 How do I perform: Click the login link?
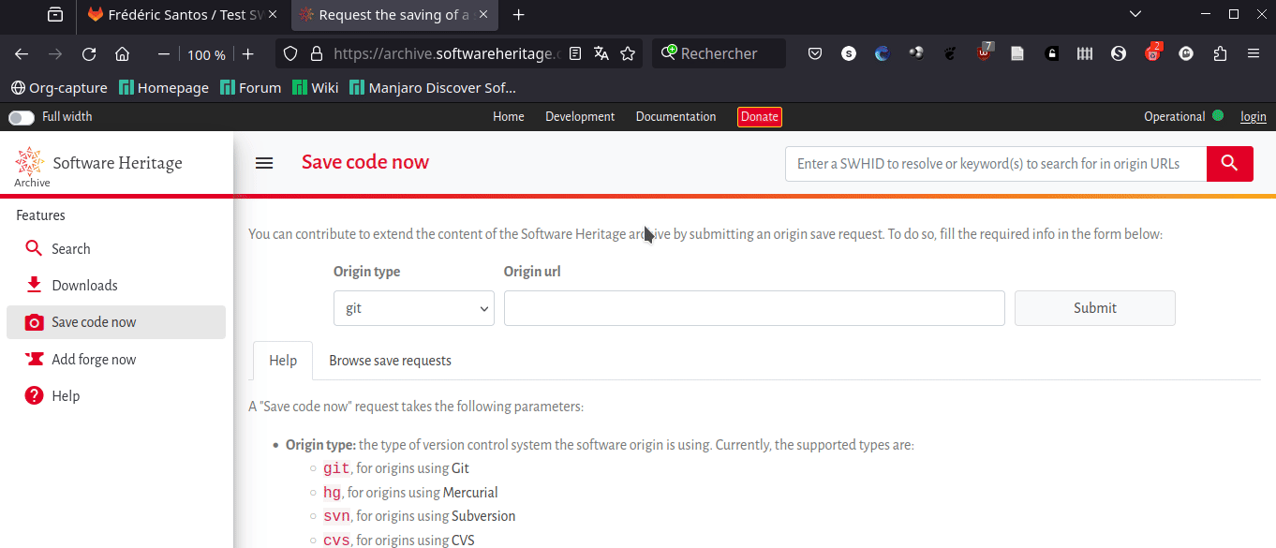click(x=1253, y=116)
